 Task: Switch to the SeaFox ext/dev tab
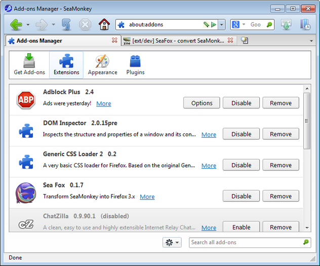click(x=179, y=41)
